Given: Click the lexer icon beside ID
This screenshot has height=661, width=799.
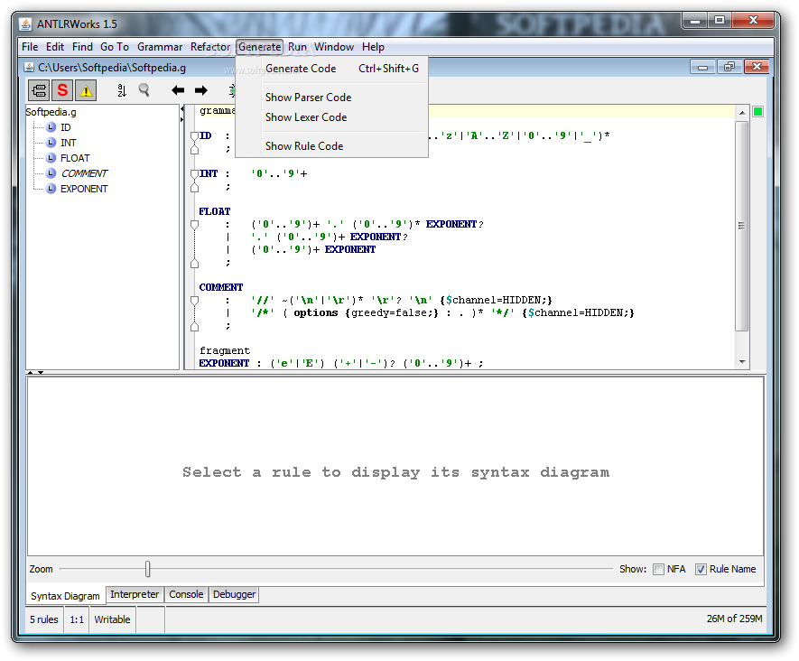Looking at the screenshot, I should pyautogui.click(x=51, y=127).
